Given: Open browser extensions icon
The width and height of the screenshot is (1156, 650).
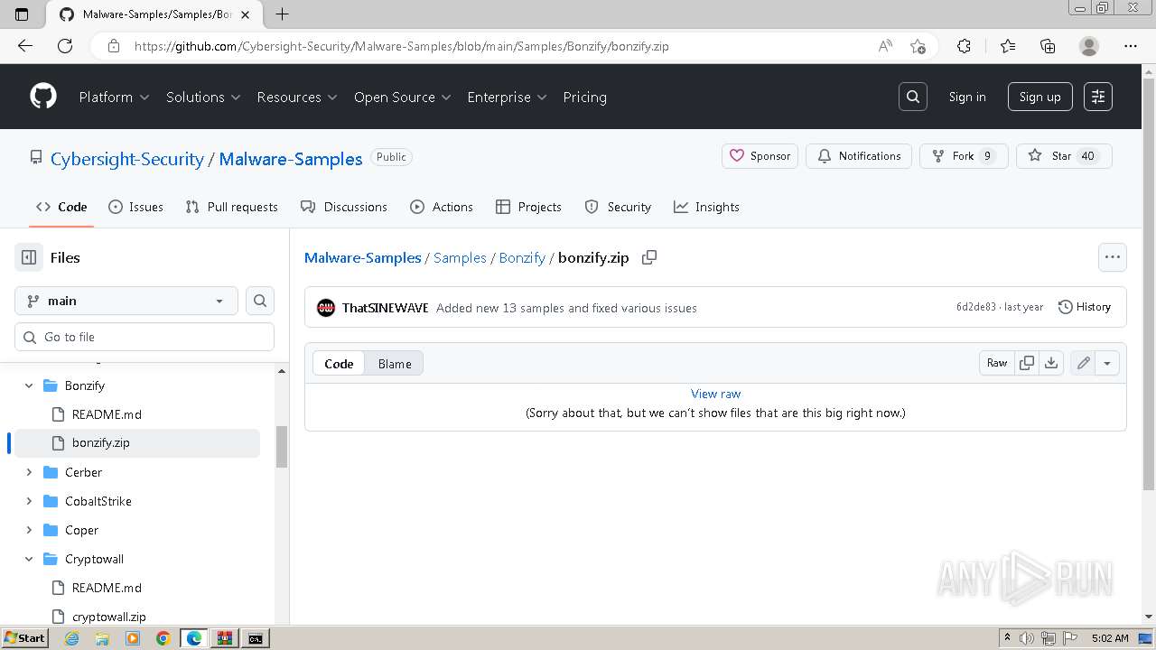Looking at the screenshot, I should [x=964, y=46].
